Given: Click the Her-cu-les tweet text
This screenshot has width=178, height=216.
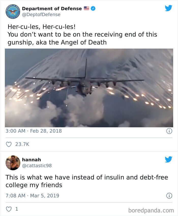Looking at the screenshot, I should pyautogui.click(x=82, y=35).
